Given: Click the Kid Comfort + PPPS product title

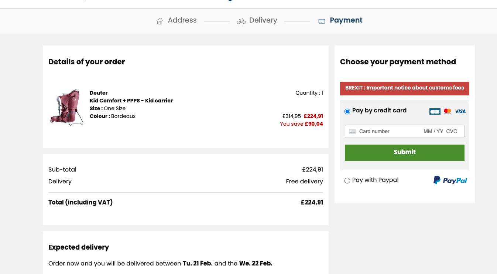Looking at the screenshot, I should point(131,101).
